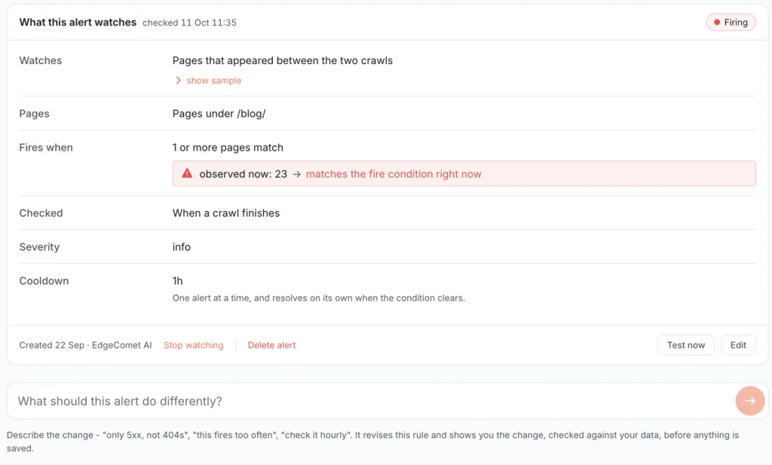Click the 'Pages' row label
Viewport: 772px width, 465px height.
point(35,114)
